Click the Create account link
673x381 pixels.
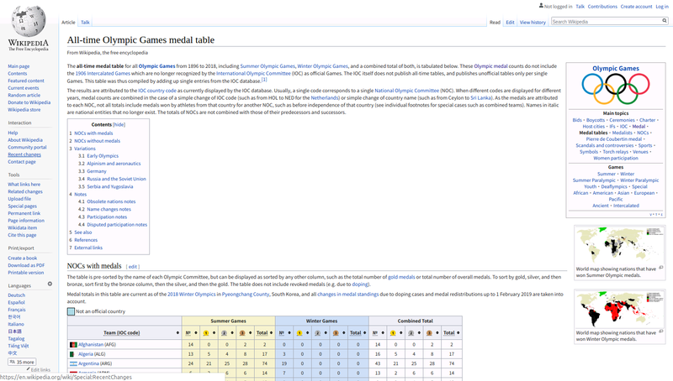[x=636, y=7]
